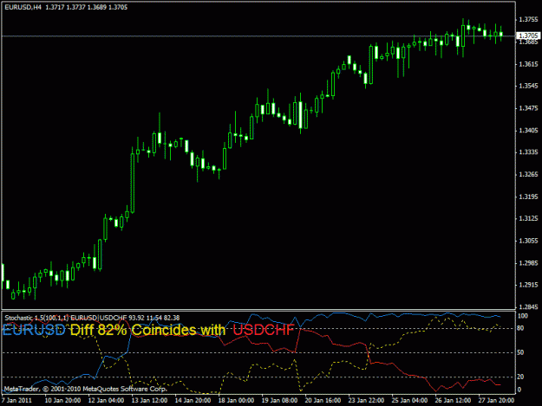542x406 pixels.
Task: Click the 1.3405 price scale label
Action: pos(528,131)
